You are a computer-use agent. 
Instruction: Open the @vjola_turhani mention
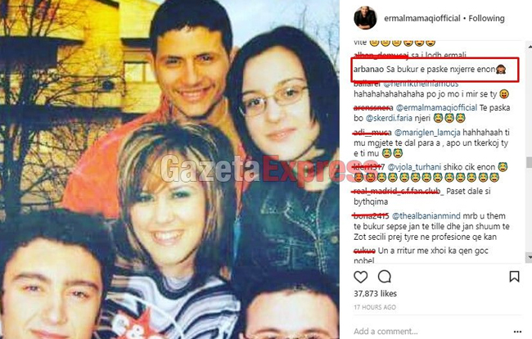pyautogui.click(x=414, y=167)
